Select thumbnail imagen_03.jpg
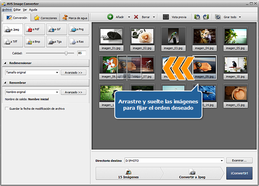The height and width of the screenshot is (186, 259). (x=173, y=39)
